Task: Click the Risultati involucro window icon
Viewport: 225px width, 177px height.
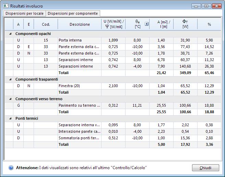Action: coord(6,6)
